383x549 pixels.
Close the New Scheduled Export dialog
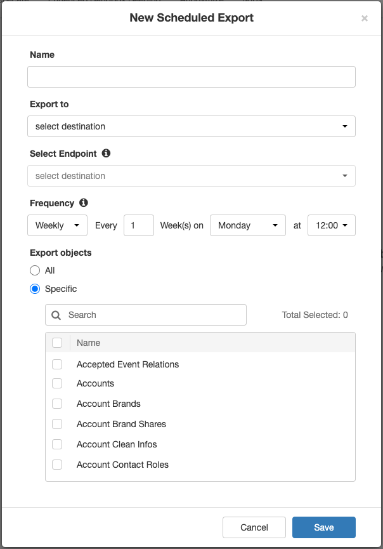[x=365, y=18]
